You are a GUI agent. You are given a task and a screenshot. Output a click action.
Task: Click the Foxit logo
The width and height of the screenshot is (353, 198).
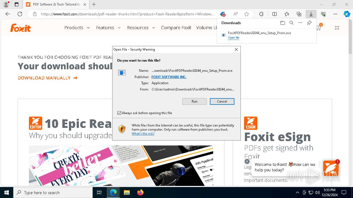[x=20, y=28]
